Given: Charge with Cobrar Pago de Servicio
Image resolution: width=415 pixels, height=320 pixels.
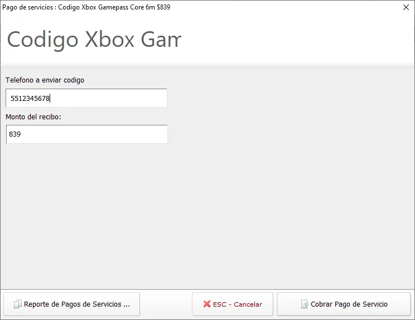Looking at the screenshot, I should [344, 304].
